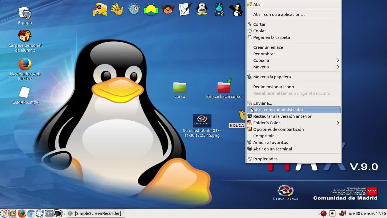The width and height of the screenshot is (387, 218).
Task: Open the network tray icon
Action: click(x=332, y=213)
